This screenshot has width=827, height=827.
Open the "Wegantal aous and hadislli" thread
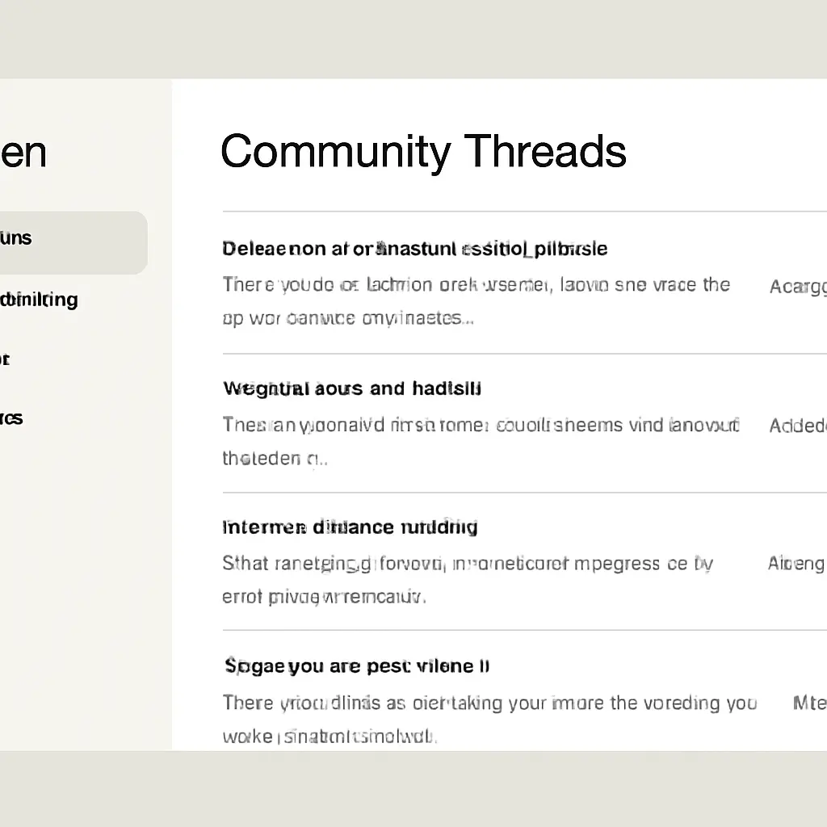click(351, 388)
